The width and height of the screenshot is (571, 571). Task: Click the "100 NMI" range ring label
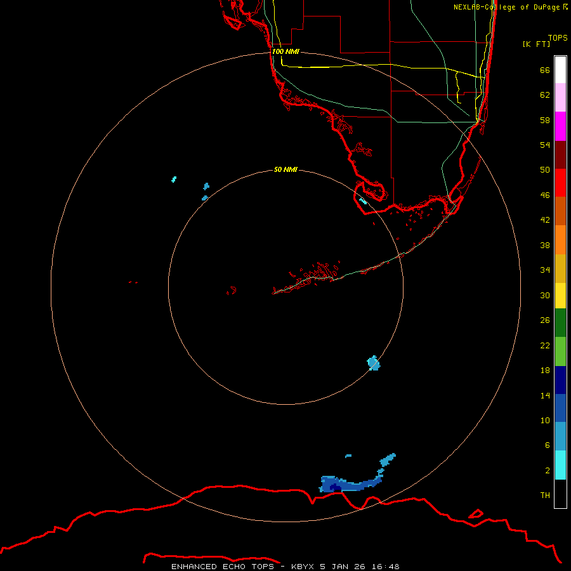click(x=285, y=52)
